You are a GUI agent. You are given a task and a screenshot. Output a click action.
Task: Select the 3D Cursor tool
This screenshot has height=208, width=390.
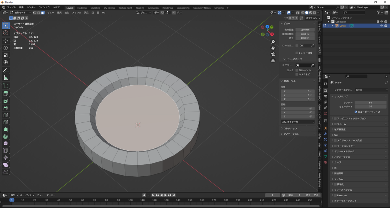click(x=6, y=33)
